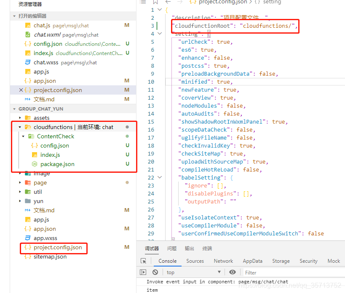Go back using editor left arrow
Viewport: 345px width, 293px height.
(168, 2)
